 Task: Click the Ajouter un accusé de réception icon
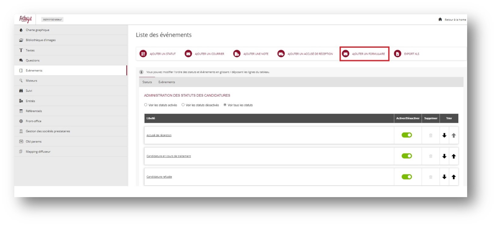pyautogui.click(x=281, y=54)
